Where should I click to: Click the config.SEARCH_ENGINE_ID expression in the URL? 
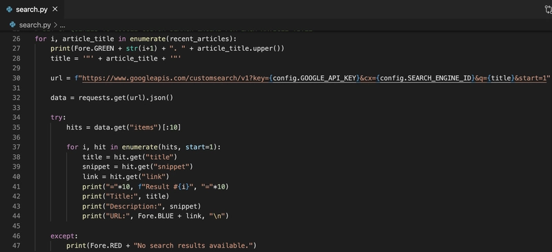(426, 78)
